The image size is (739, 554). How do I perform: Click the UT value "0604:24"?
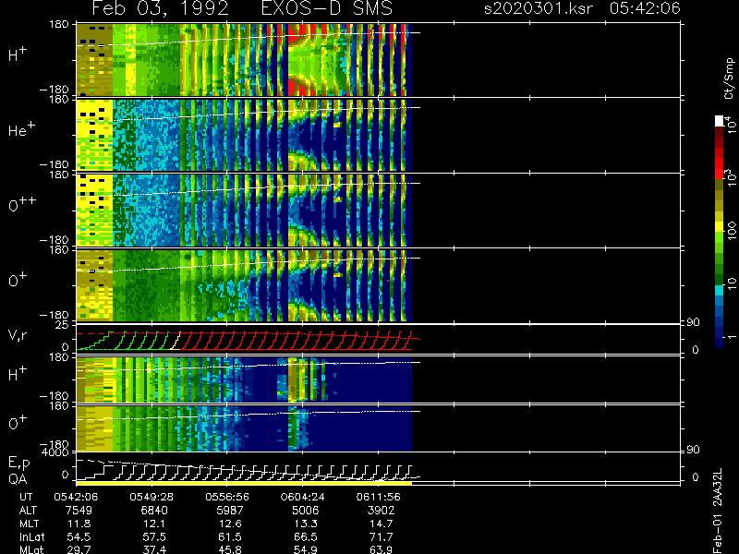[303, 497]
